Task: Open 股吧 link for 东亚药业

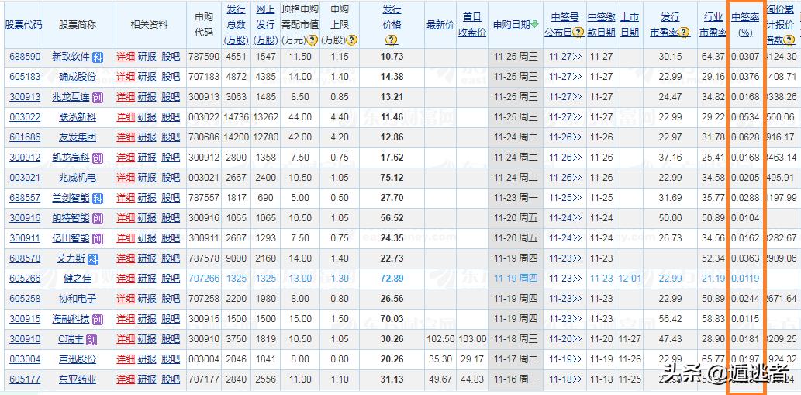Action: pyautogui.click(x=171, y=380)
